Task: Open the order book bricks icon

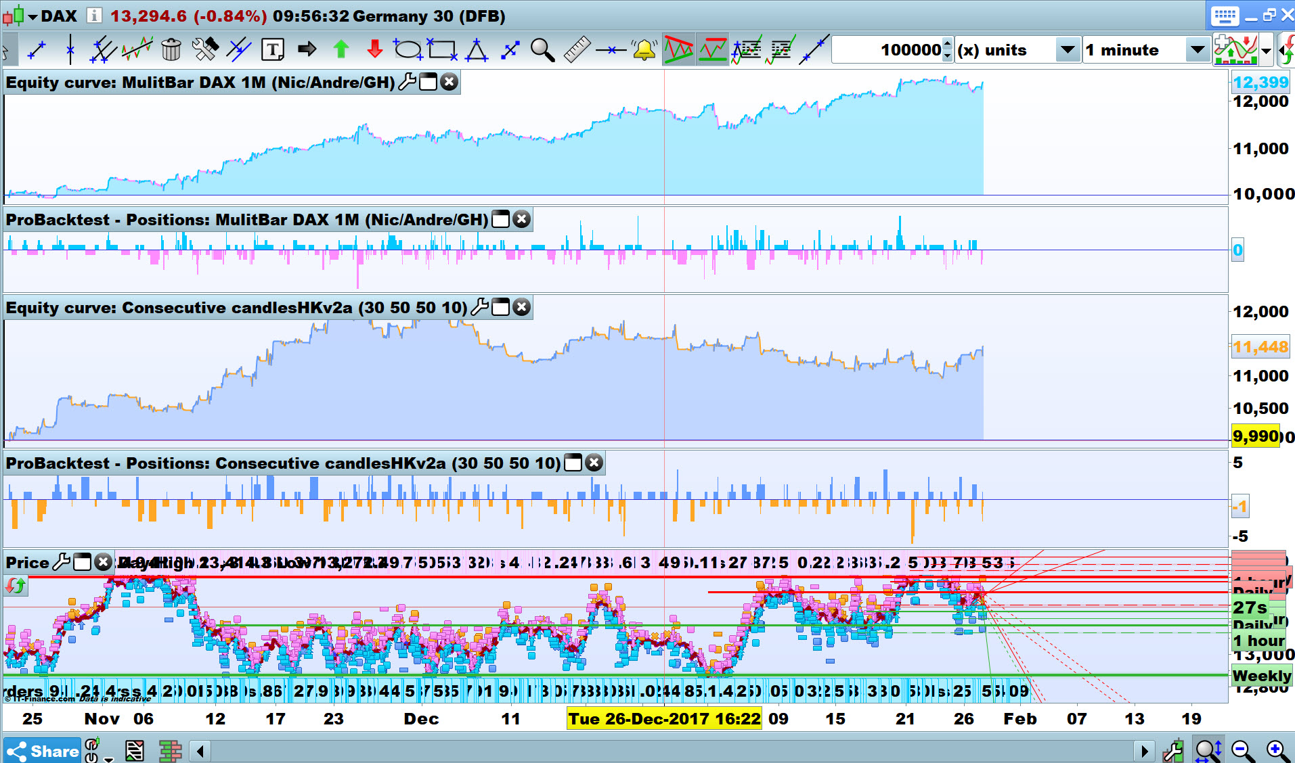Action: point(171,751)
